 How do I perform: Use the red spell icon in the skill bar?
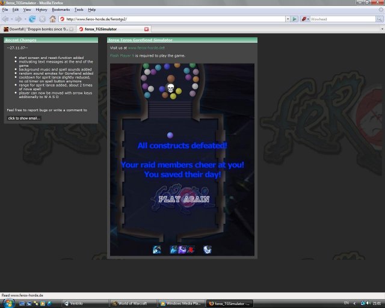191,250
